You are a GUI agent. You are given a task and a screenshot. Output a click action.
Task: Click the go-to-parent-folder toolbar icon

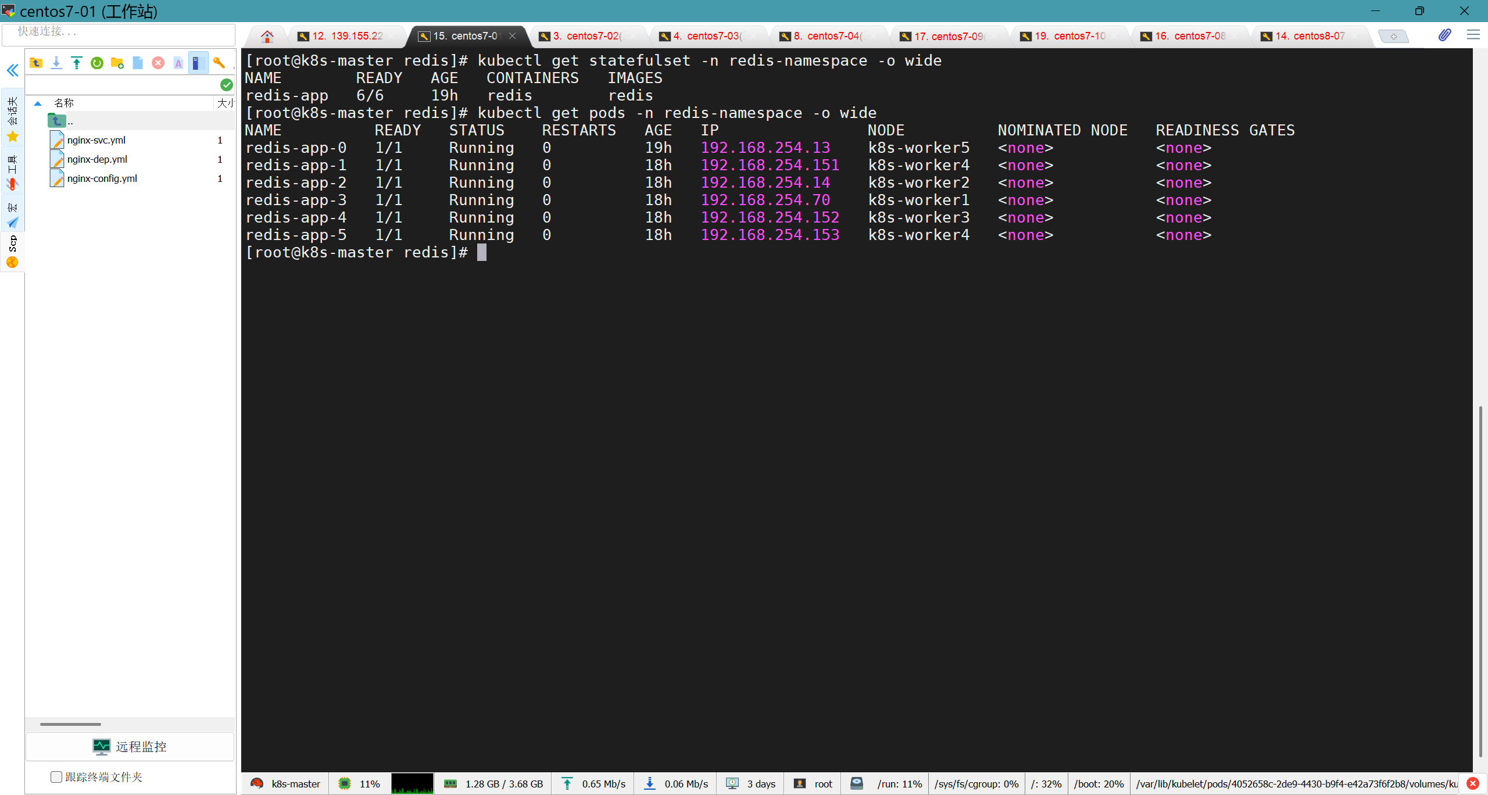pyautogui.click(x=36, y=63)
